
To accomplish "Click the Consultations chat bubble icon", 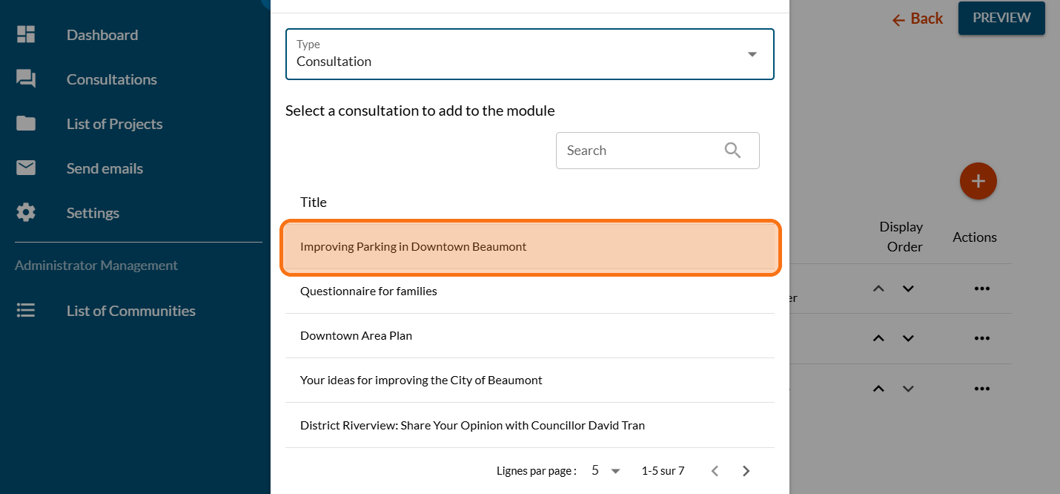I will pyautogui.click(x=26, y=79).
